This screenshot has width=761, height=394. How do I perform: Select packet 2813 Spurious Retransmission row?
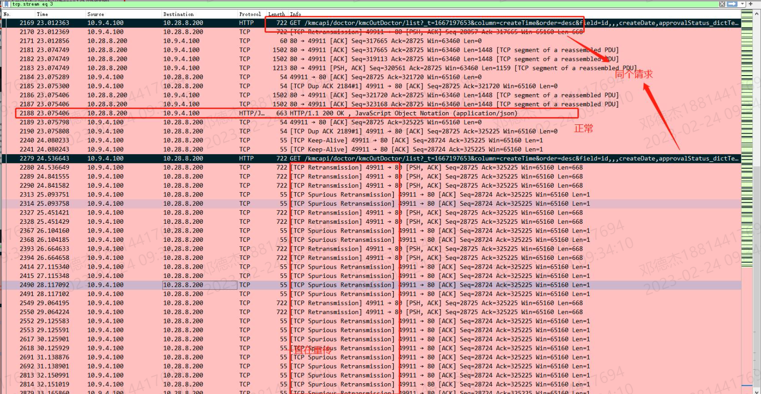point(371,375)
